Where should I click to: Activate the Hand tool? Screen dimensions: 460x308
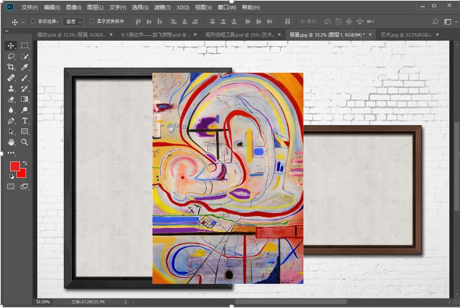[11, 142]
